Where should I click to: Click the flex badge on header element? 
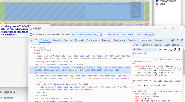(40, 81)
